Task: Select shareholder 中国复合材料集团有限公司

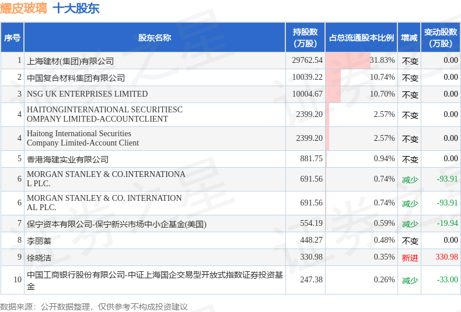Action: tap(76, 78)
